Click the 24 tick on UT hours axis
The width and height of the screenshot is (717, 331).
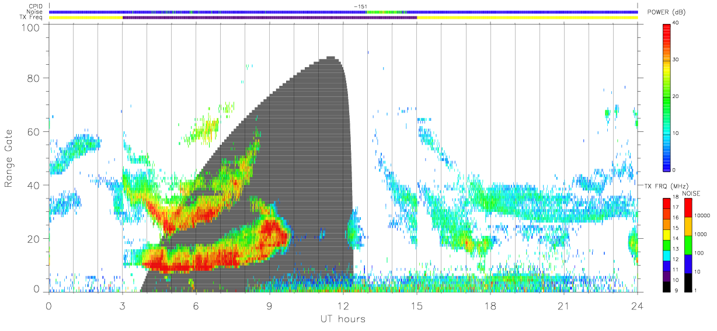(x=637, y=305)
